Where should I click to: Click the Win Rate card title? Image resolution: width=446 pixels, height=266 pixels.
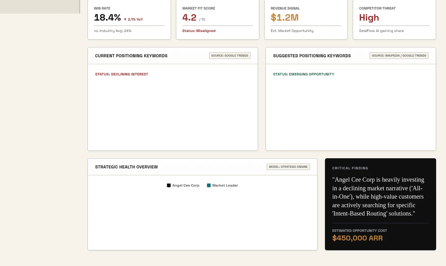point(102,8)
